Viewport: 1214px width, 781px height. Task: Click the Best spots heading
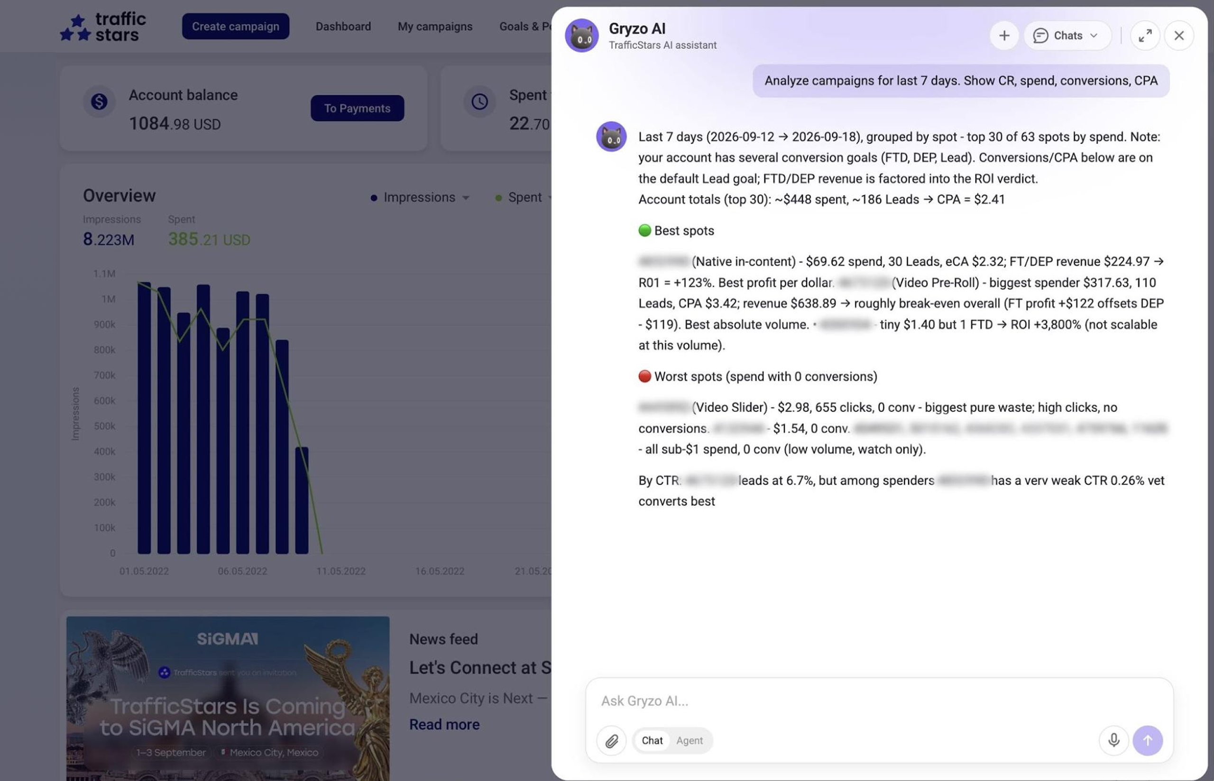coord(676,231)
